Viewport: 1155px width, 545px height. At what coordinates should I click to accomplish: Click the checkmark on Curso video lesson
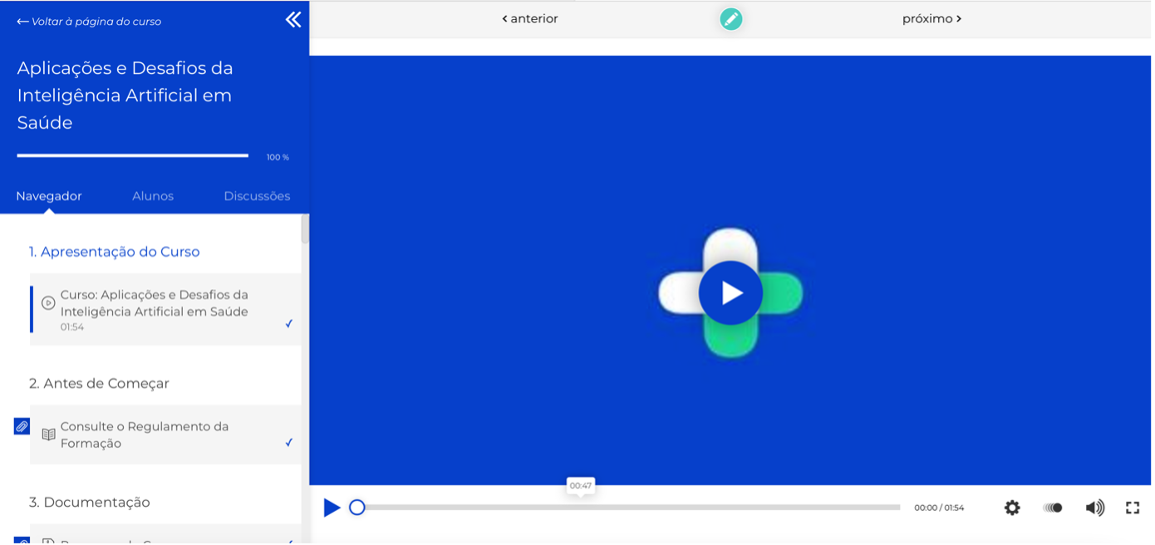click(288, 324)
